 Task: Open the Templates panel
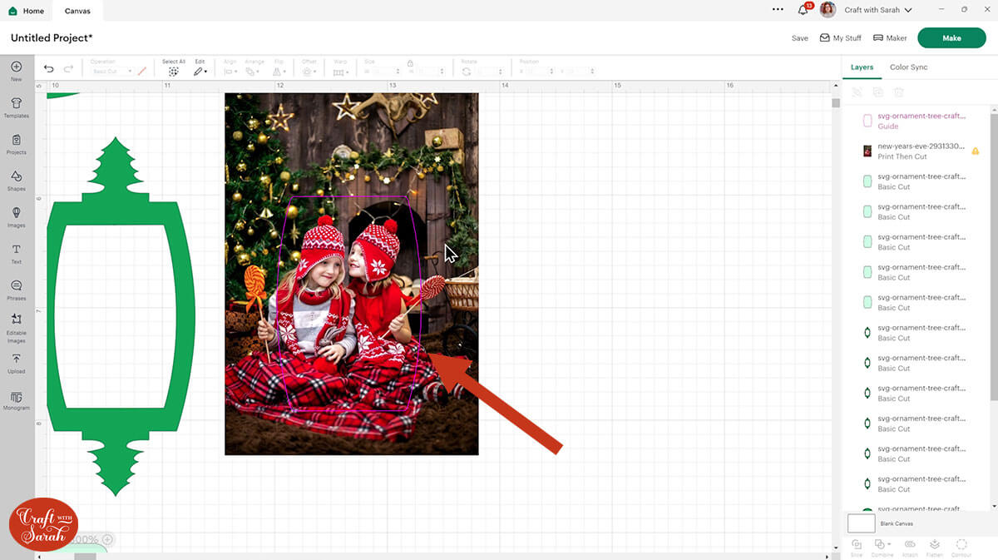coord(17,107)
